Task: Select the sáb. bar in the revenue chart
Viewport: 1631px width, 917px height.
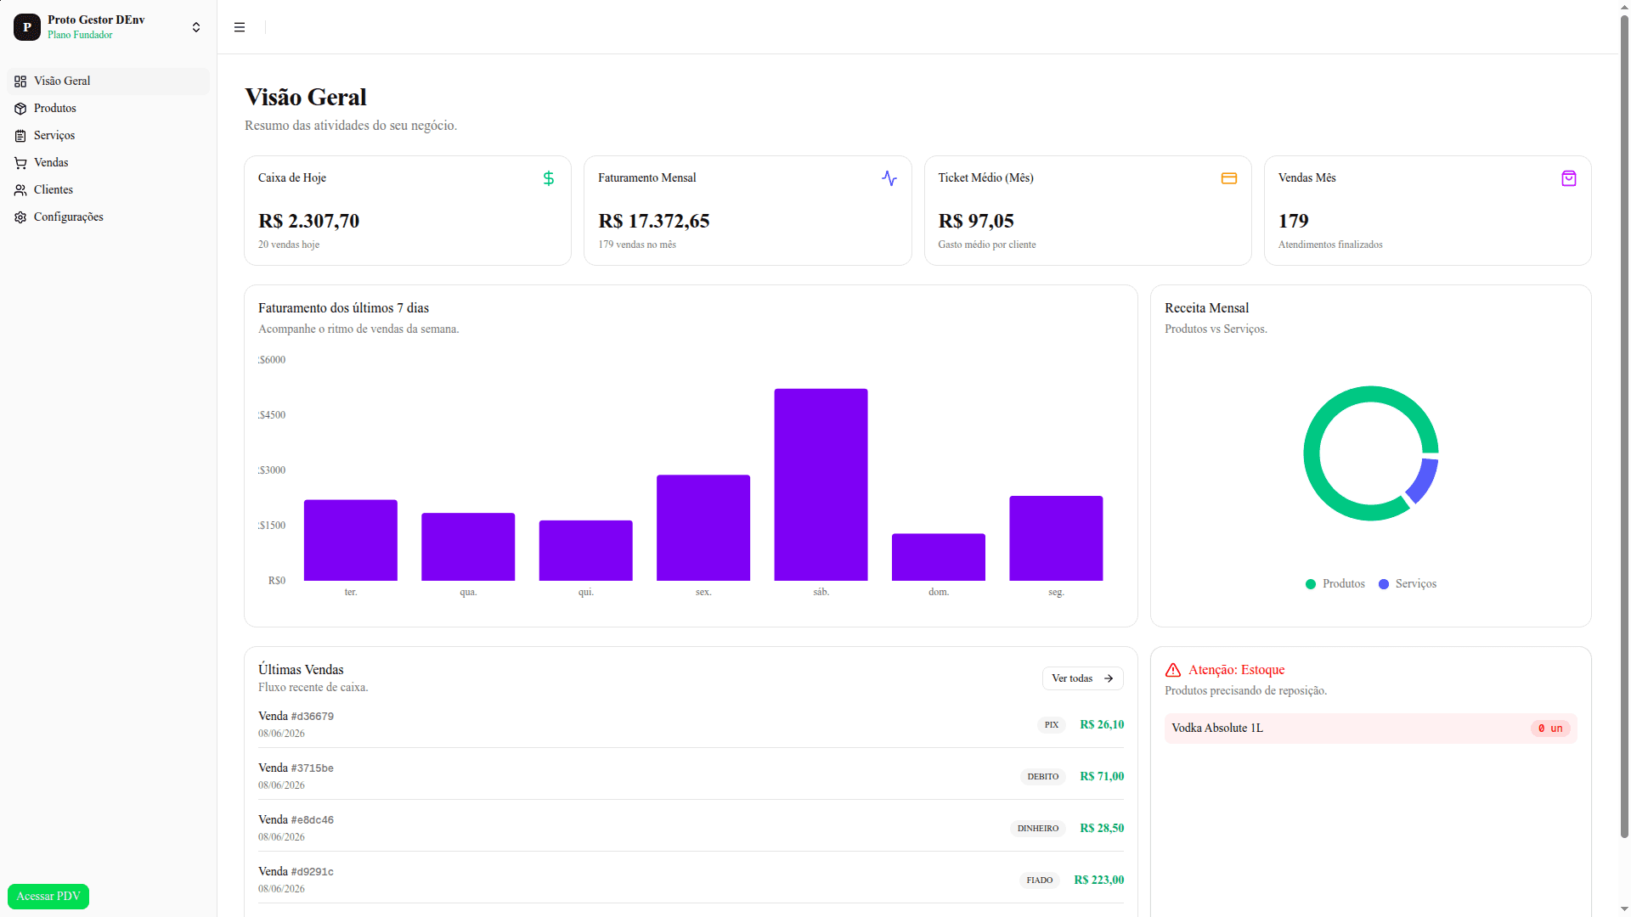Action: (x=821, y=485)
